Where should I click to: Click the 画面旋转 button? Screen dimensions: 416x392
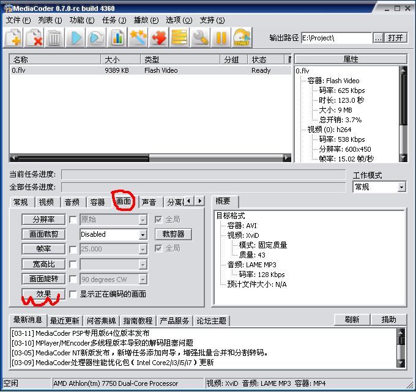click(x=43, y=279)
